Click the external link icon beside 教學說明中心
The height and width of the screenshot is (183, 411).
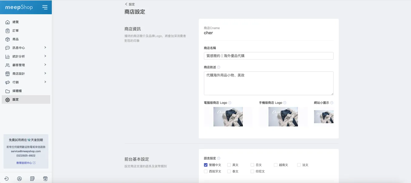[34, 163]
